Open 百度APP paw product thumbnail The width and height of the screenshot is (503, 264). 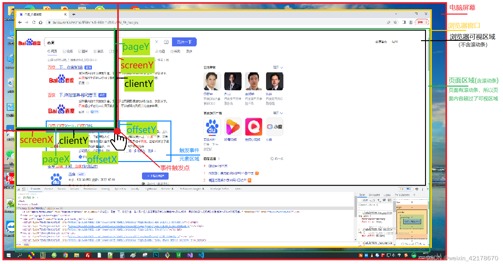click(x=212, y=127)
